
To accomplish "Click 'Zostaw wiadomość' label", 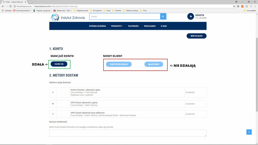I will pos(58,122).
